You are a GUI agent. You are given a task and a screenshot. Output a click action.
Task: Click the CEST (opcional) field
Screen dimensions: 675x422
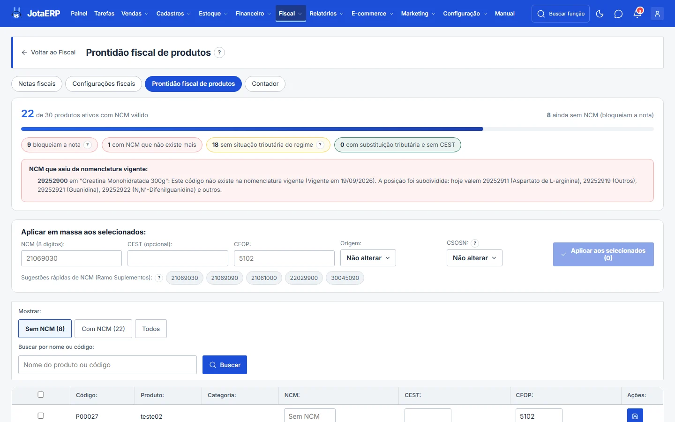point(178,258)
